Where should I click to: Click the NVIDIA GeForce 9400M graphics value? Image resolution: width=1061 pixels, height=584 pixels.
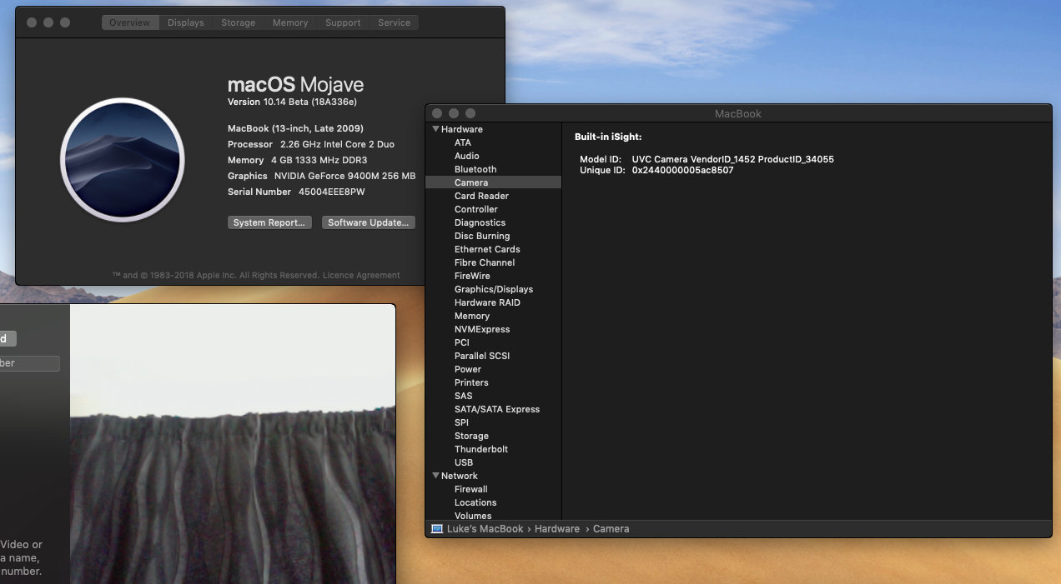click(344, 176)
